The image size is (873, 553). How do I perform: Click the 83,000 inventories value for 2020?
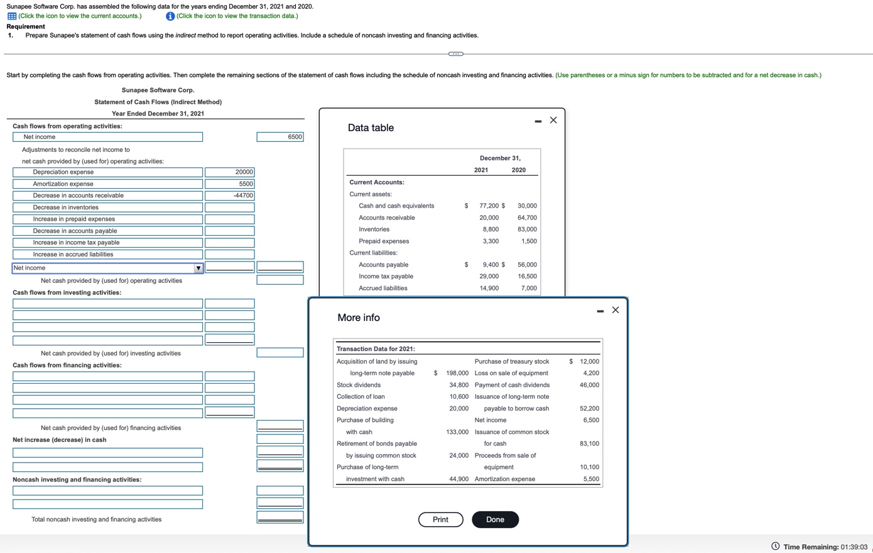527,229
